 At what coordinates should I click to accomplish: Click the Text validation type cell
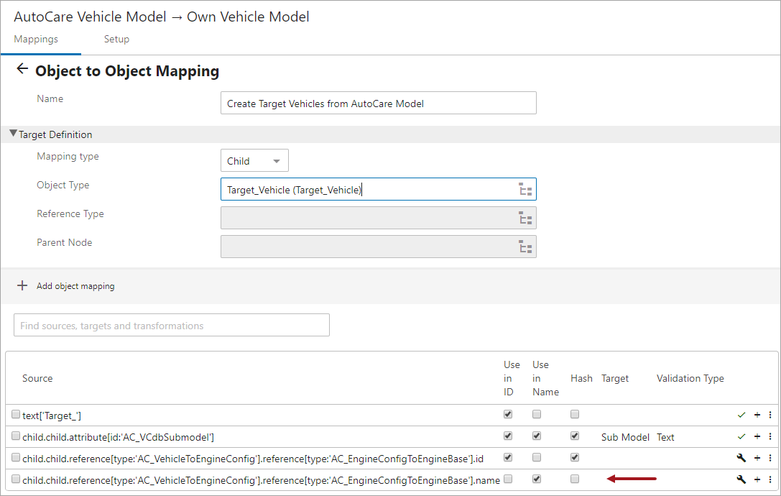pyautogui.click(x=665, y=437)
